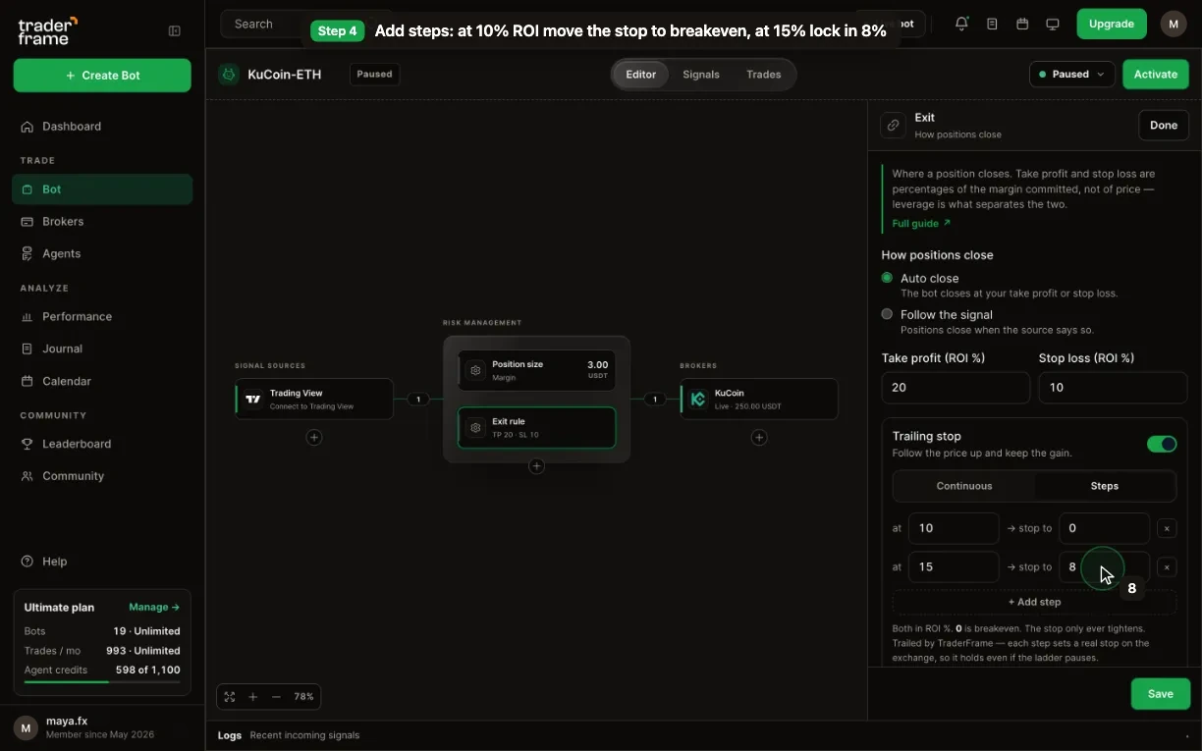The image size is (1202, 751).
Task: Click the Take profit ROI field
Action: [956, 388]
